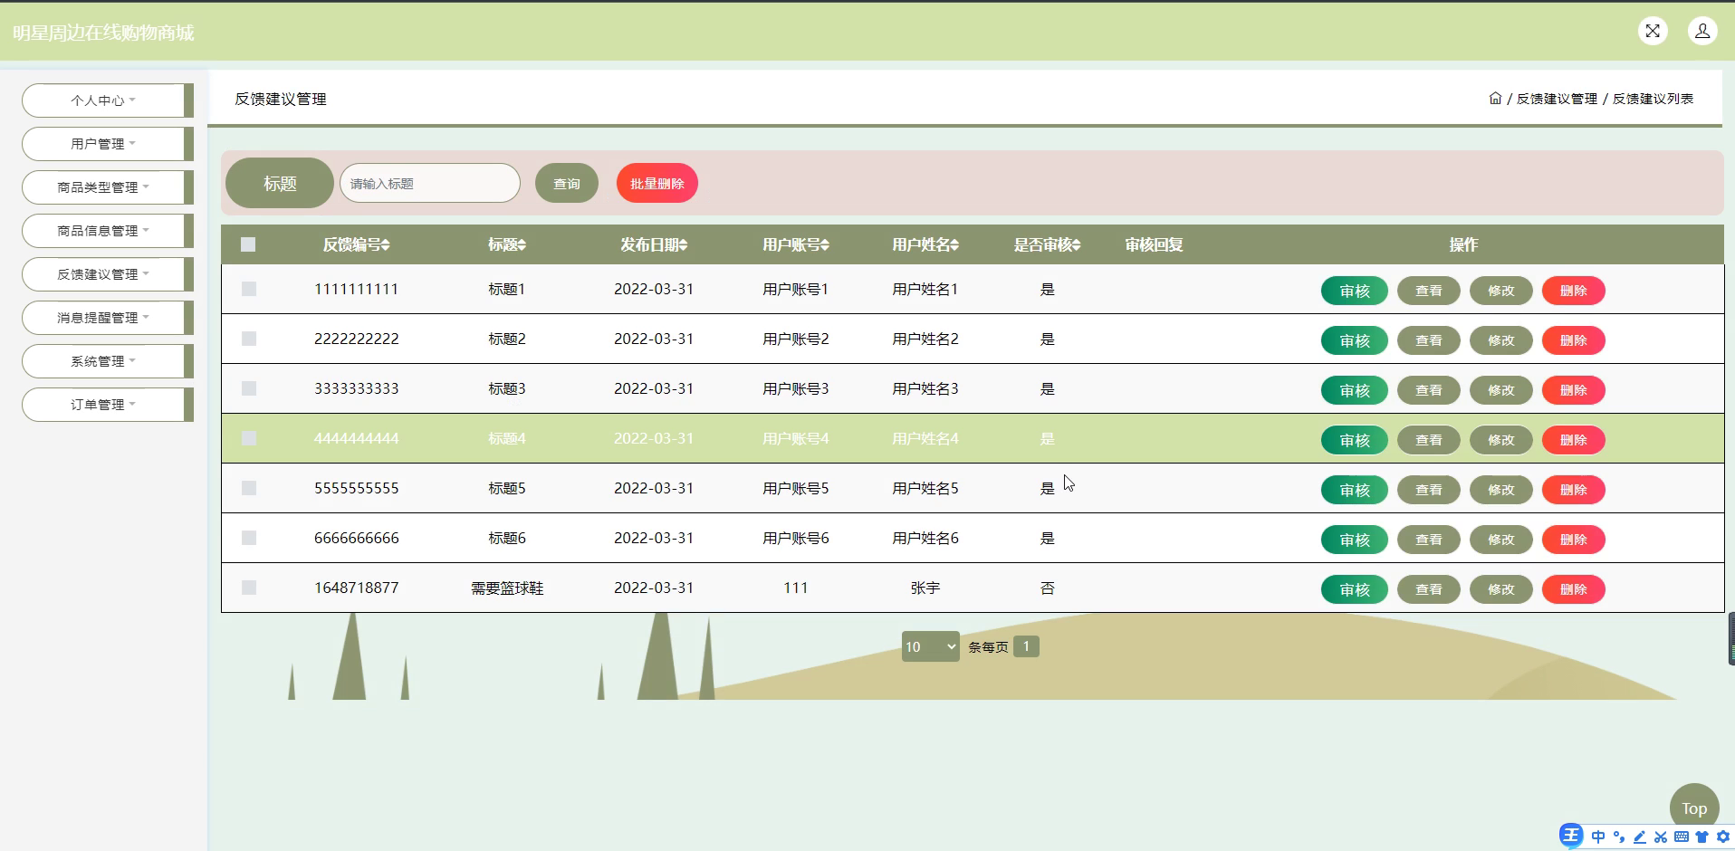This screenshot has width=1735, height=851.
Task: Click 删除 for 标题4 row
Action: click(x=1574, y=440)
